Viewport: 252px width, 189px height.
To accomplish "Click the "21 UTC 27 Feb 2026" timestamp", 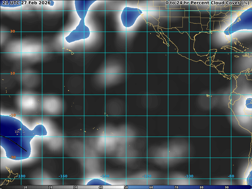I will tap(27, 3).
